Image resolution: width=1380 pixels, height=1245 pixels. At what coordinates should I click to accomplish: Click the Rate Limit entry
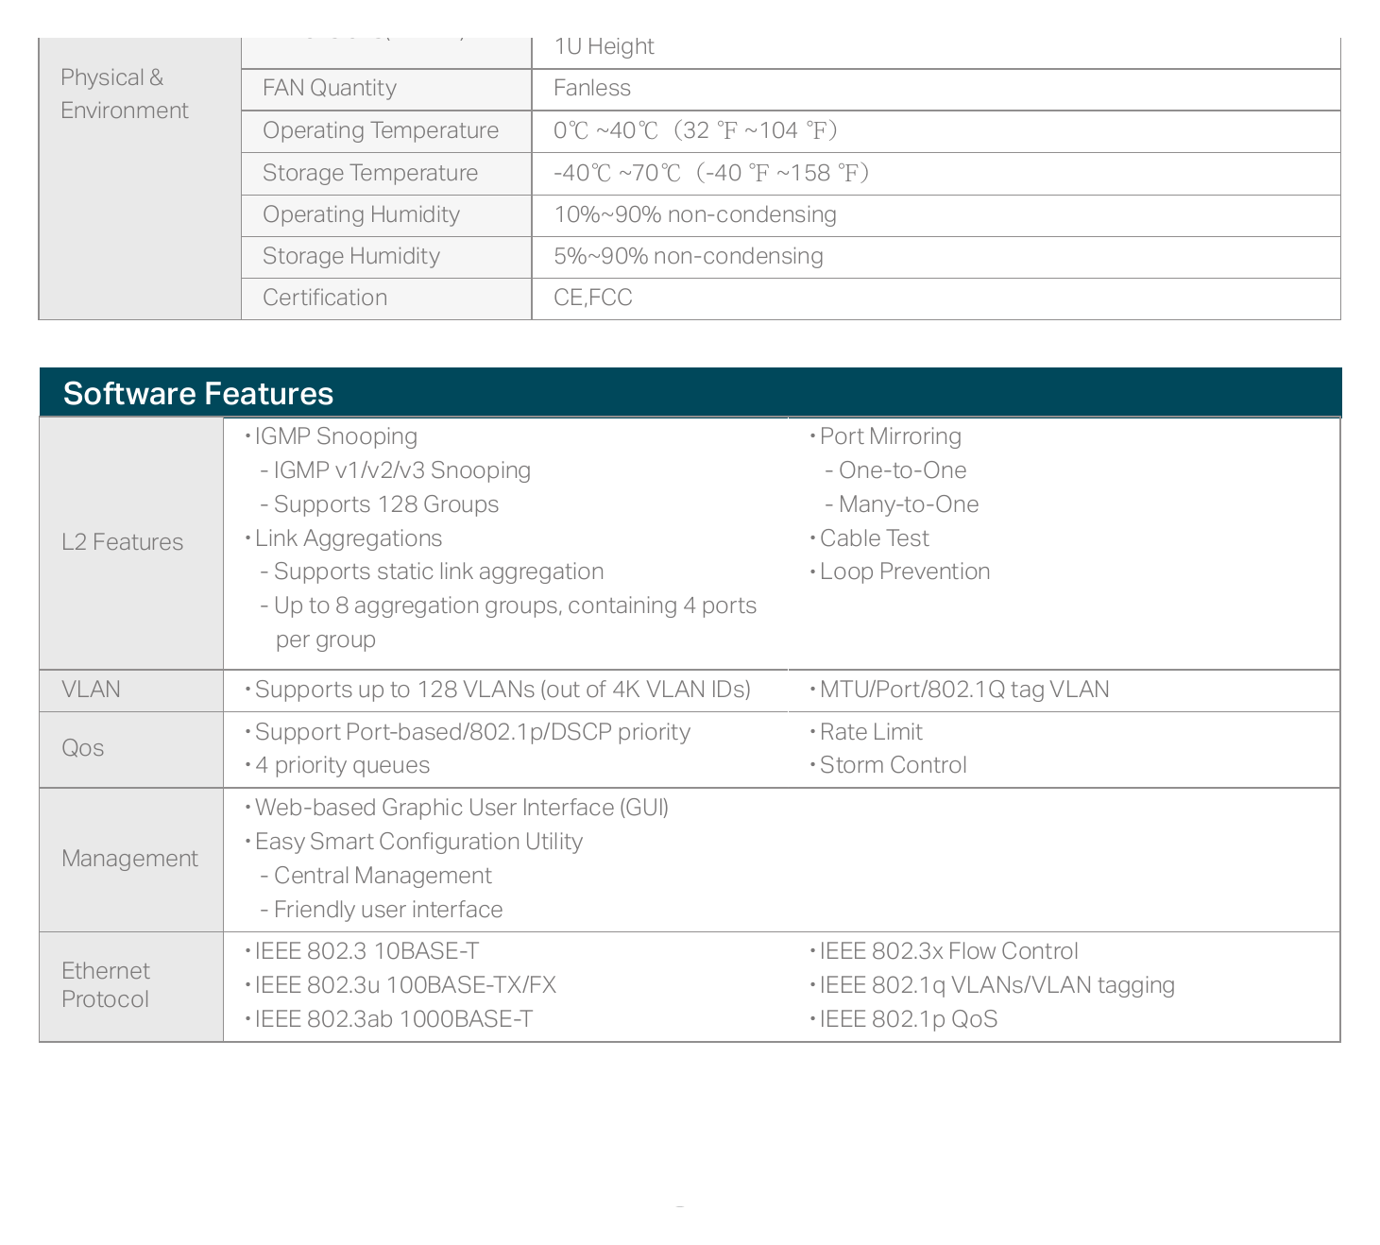[871, 732]
